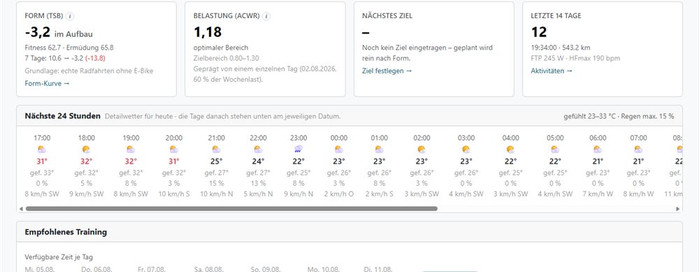
Task: Follow the Ziel festlegen link
Action: (387, 71)
